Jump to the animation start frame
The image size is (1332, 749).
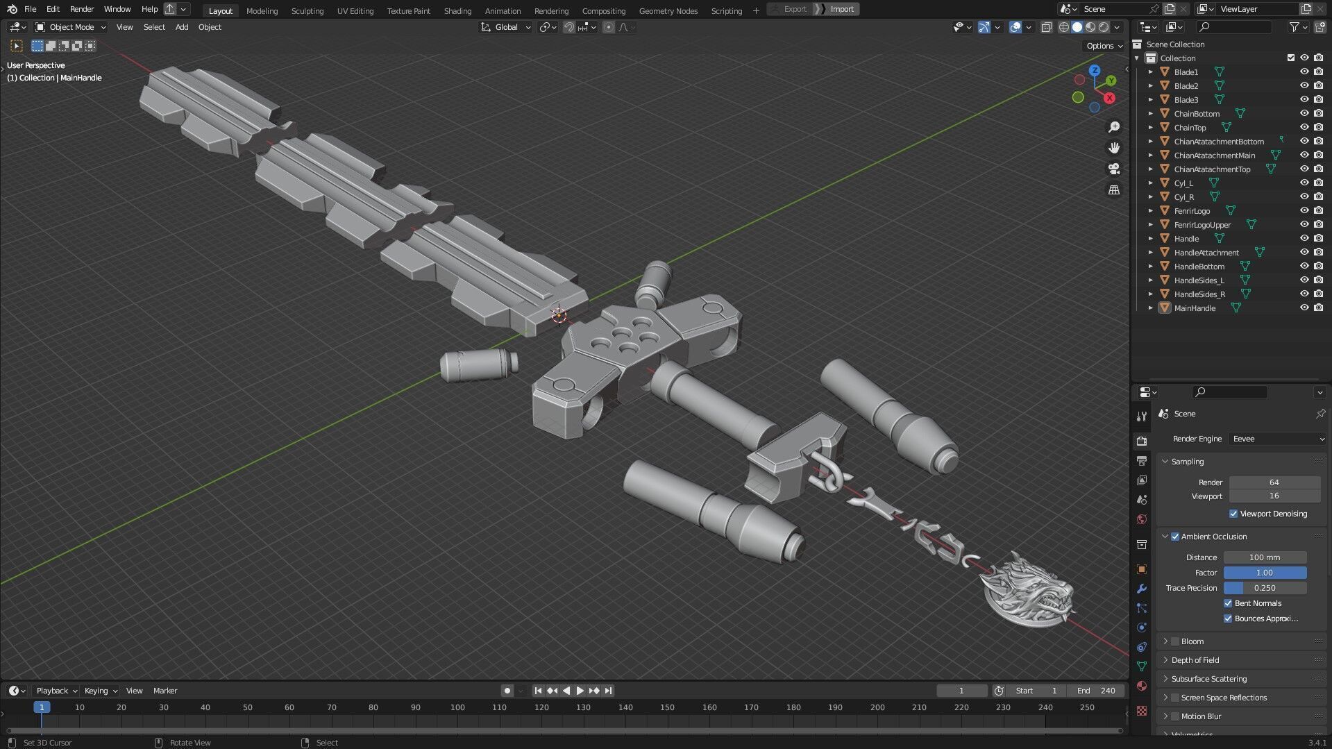[x=538, y=691]
